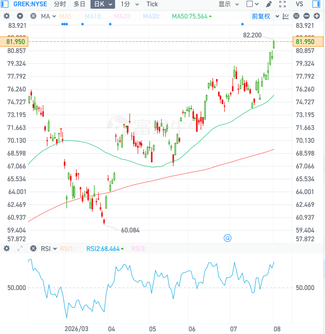The height and width of the screenshot is (334, 325).
Task: Expand the 1分 interval dropdown arrow
Action: [x=137, y=5]
